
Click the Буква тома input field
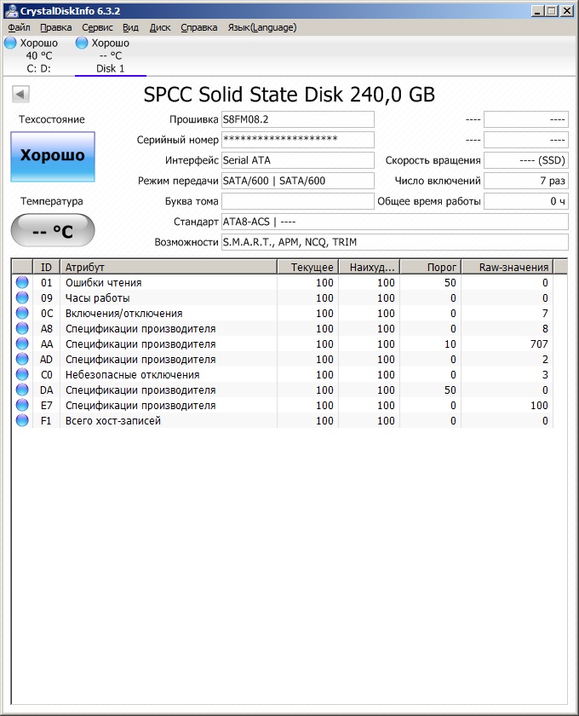pyautogui.click(x=297, y=201)
